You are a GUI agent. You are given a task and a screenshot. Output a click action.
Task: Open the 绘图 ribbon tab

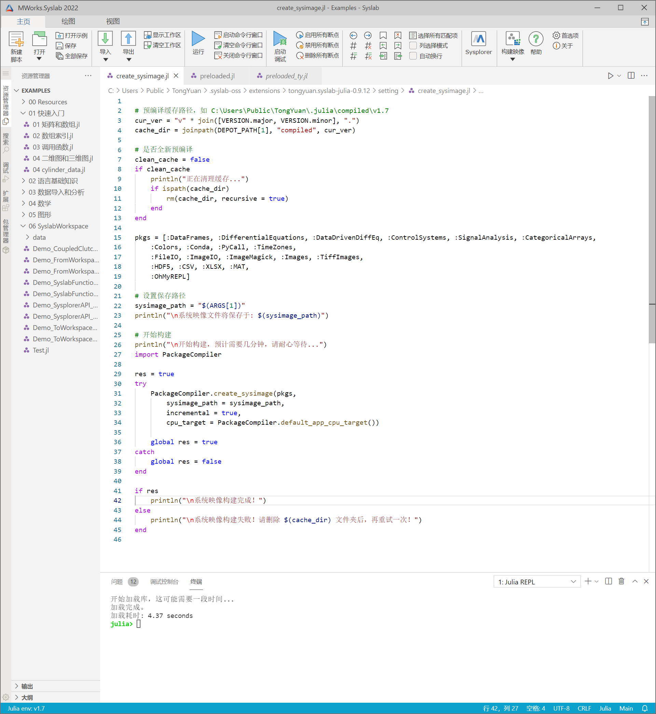coord(68,21)
